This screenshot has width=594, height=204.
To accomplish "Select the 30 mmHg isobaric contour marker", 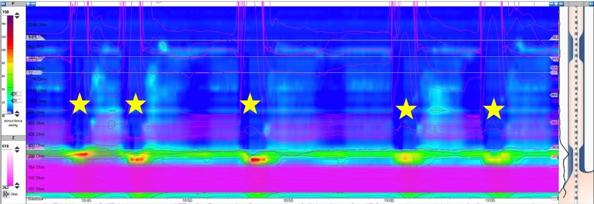I will point(16,94).
